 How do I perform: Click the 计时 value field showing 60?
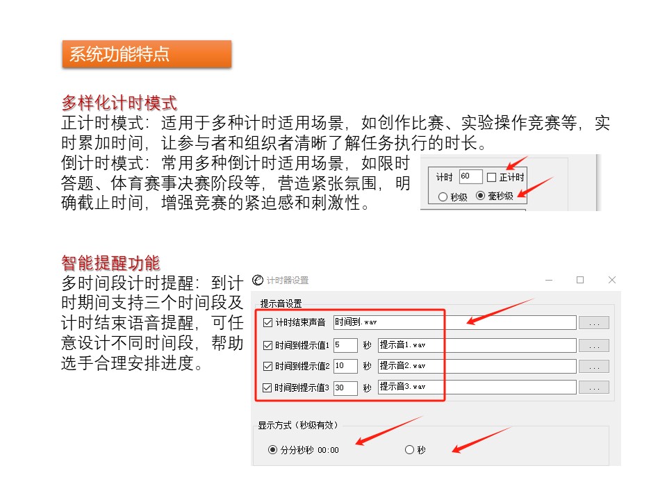(x=470, y=176)
